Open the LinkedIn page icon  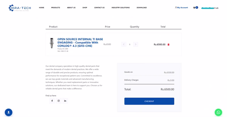65,101
